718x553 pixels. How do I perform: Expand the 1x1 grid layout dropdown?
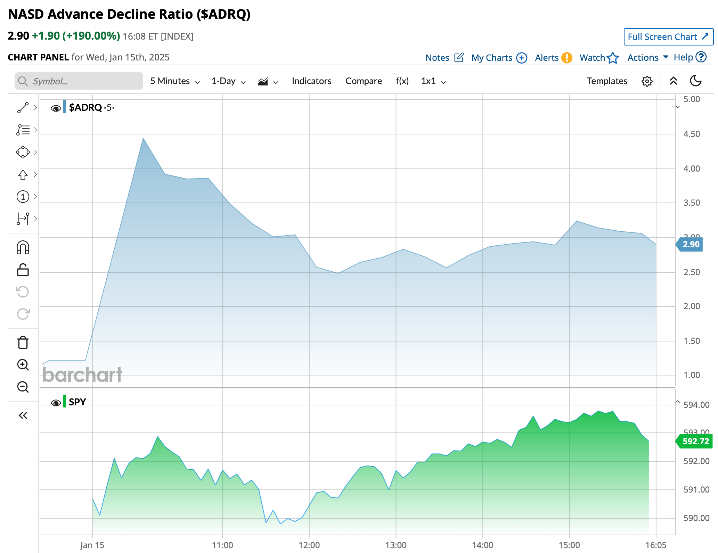click(433, 81)
